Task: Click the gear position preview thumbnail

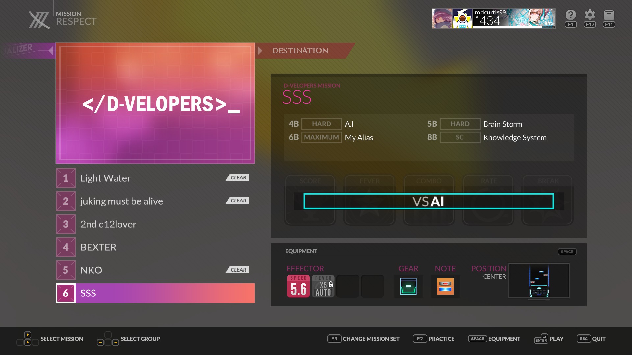Action: coord(539,280)
